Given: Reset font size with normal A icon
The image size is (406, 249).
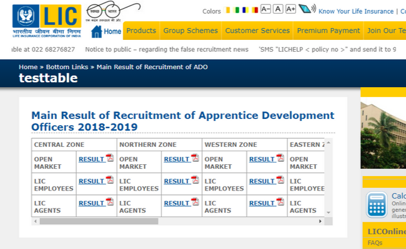Looking at the screenshot, I should click(278, 9).
